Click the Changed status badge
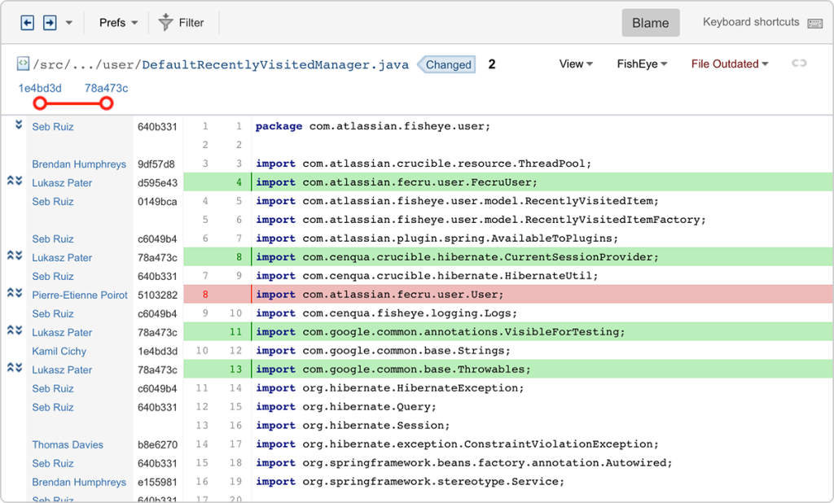Image resolution: width=834 pixels, height=503 pixels. 446,64
